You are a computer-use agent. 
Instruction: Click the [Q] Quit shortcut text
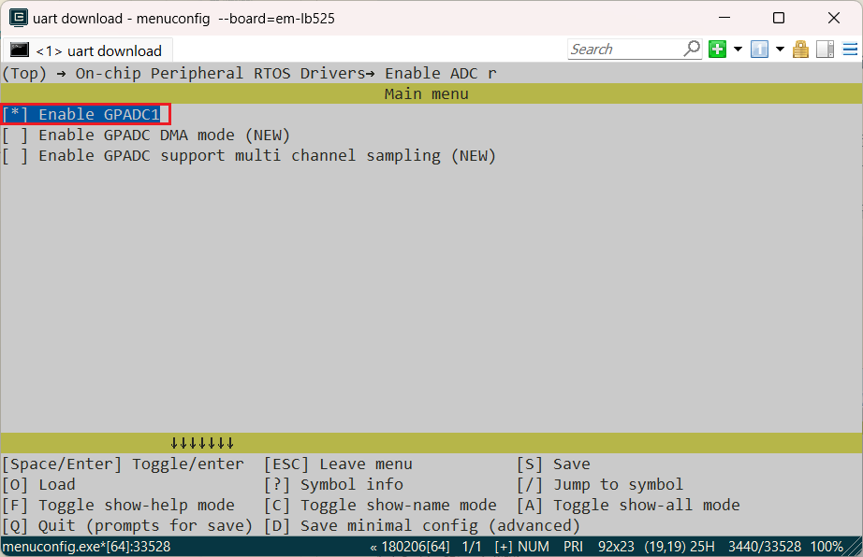pos(127,526)
